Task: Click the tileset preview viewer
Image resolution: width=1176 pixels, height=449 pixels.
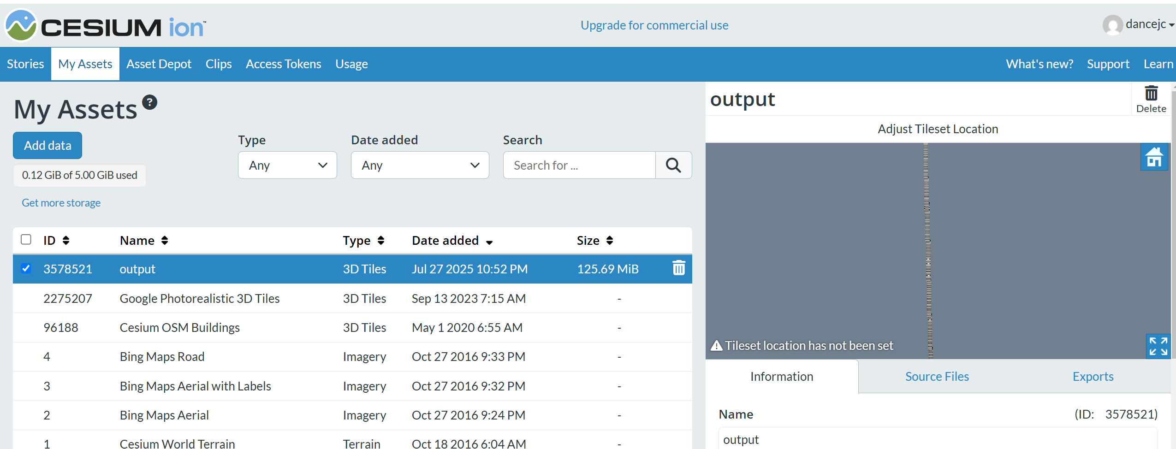Action: click(938, 251)
